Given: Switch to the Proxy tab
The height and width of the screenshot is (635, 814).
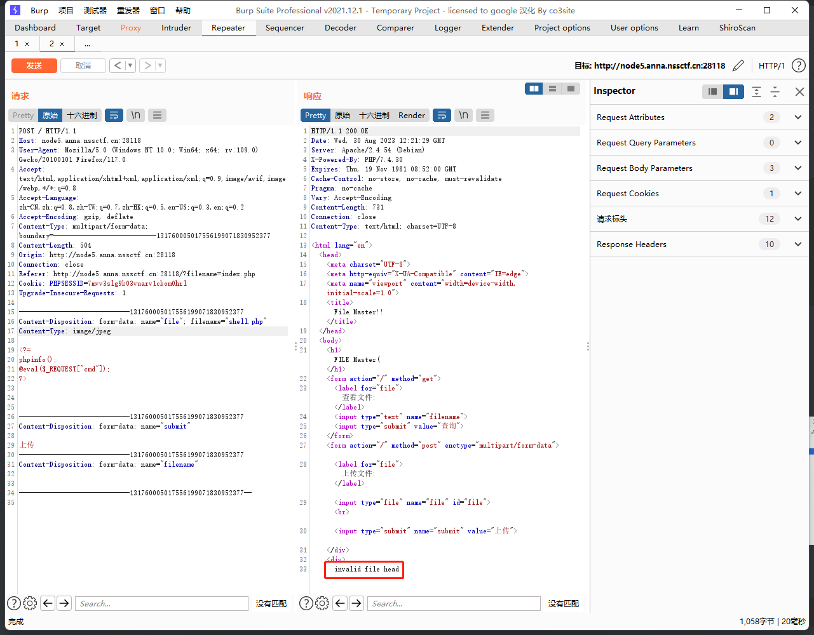Looking at the screenshot, I should coord(131,28).
